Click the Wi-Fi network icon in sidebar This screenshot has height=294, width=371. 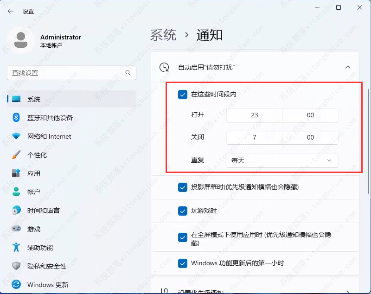click(16, 136)
